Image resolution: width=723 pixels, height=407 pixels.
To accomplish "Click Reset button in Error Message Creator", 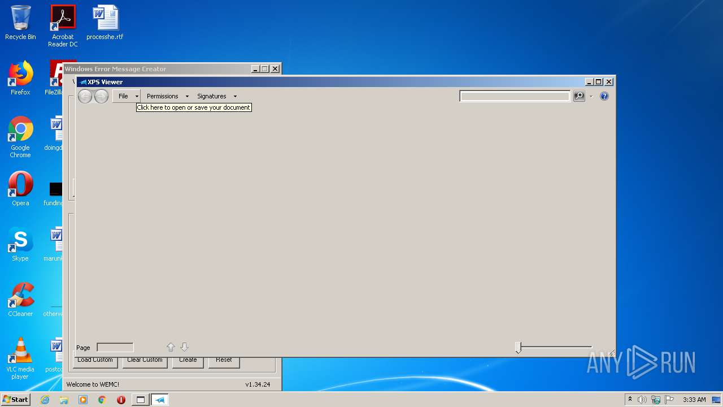I will [224, 362].
